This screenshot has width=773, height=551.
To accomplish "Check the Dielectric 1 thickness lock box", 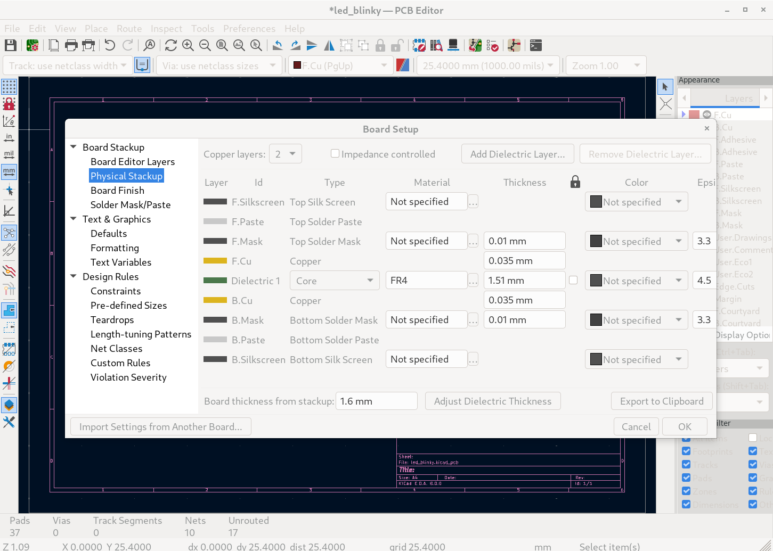I will pos(573,280).
